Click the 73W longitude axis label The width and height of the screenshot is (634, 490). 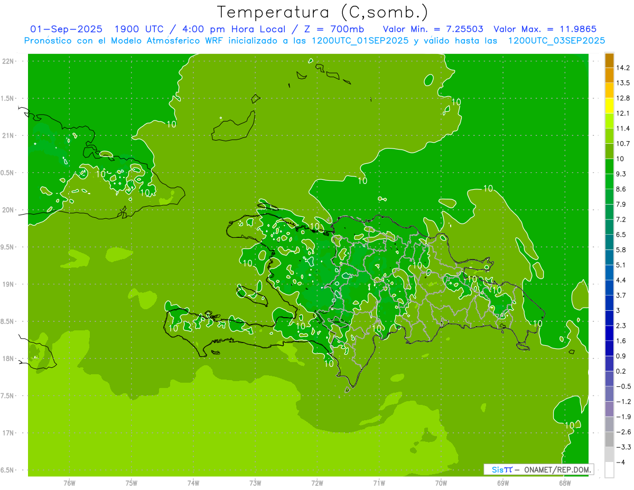point(255,483)
